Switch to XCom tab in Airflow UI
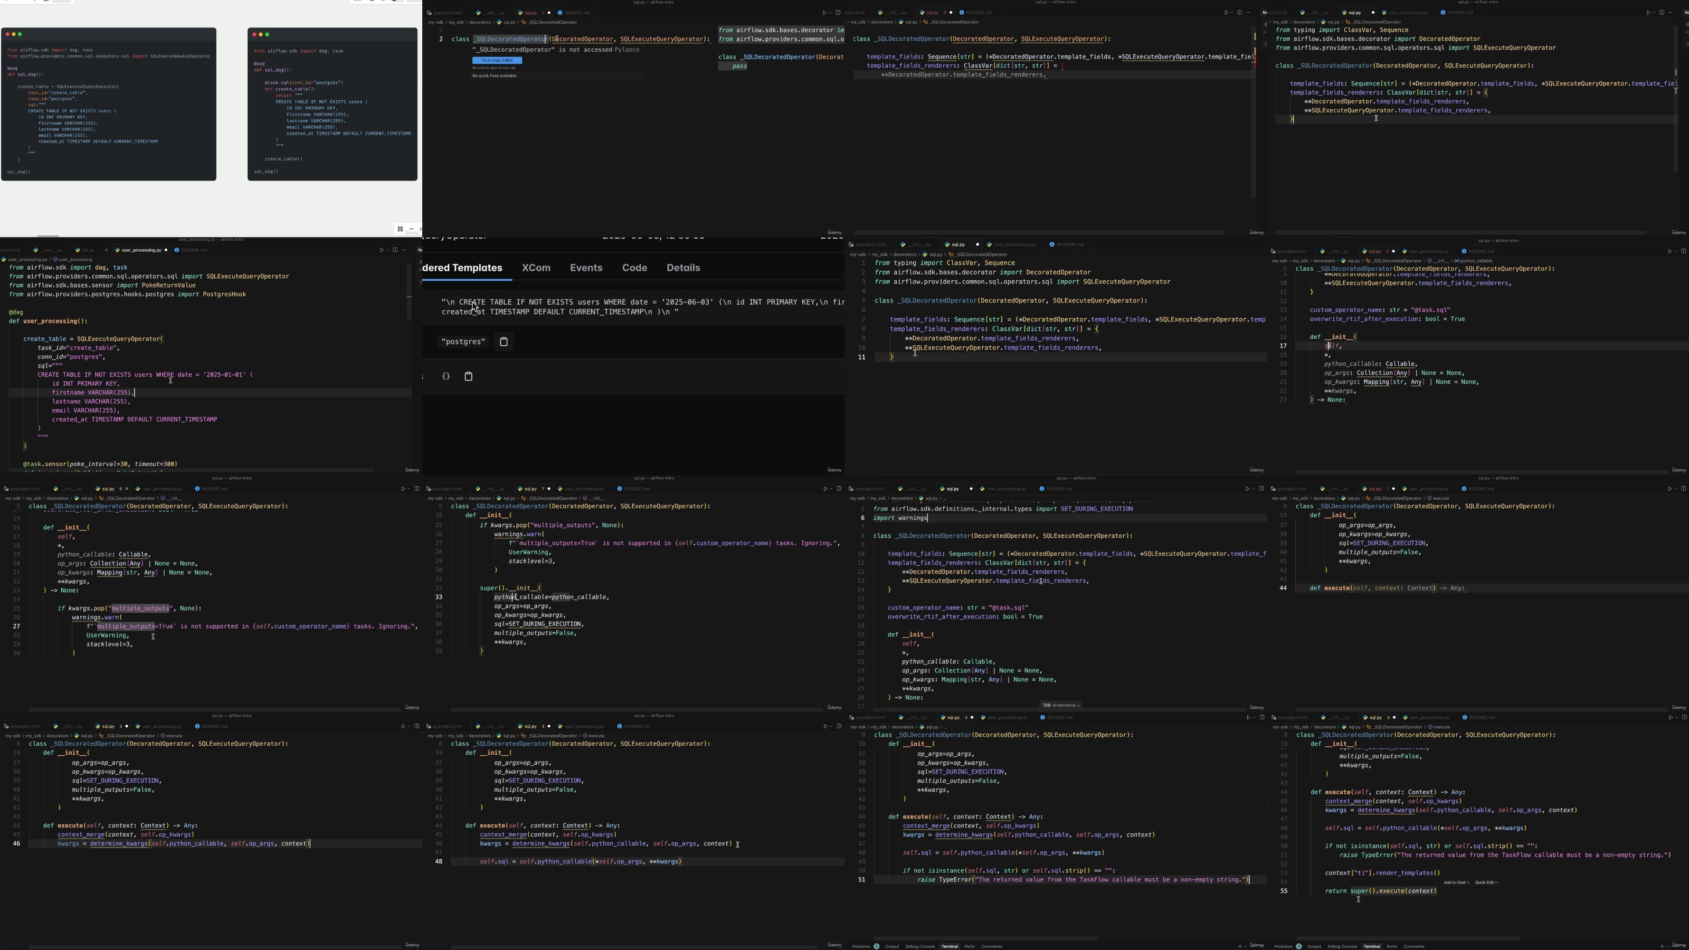 [536, 268]
